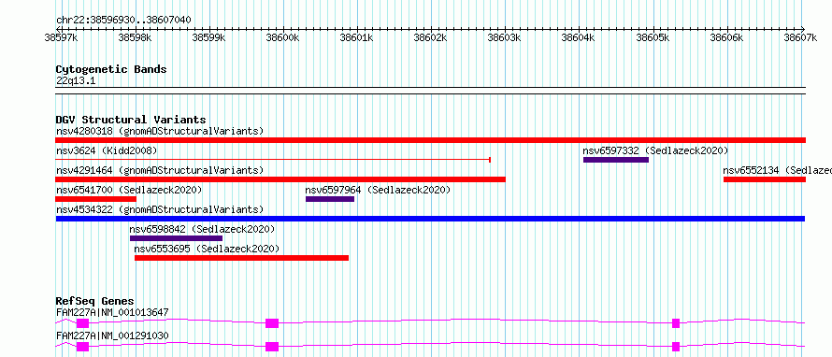Select the 22q13.1 band label
This screenshot has width=832, height=357.
(x=76, y=81)
